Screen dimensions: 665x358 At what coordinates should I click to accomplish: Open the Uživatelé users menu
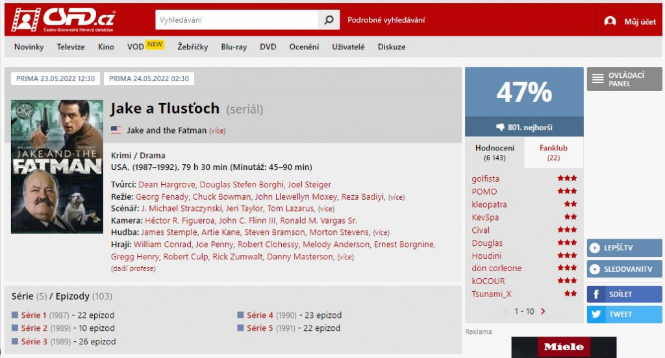(x=348, y=47)
